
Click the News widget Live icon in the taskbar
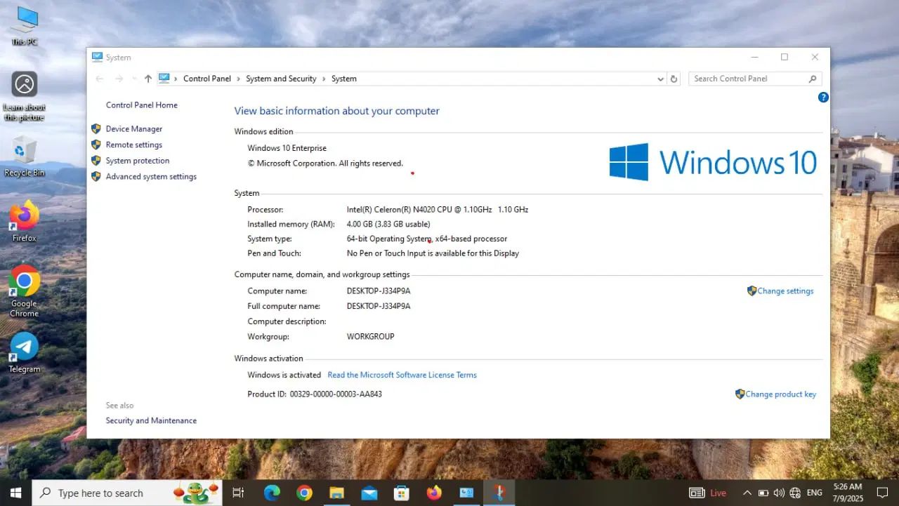tap(707, 493)
